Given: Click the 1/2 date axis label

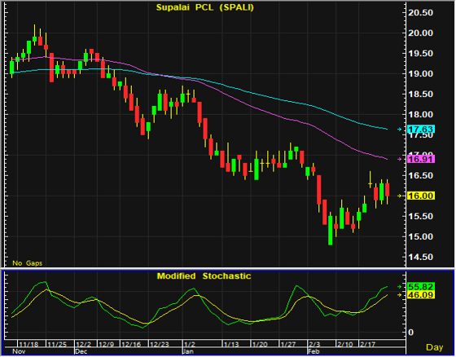Looking at the screenshot, I should coord(190,345).
